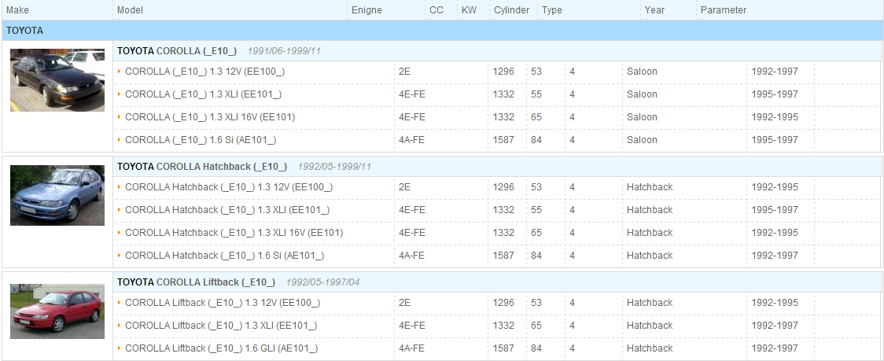Select COROLLA Liftback 1.3 XLI (EE101_)

[x=221, y=326]
